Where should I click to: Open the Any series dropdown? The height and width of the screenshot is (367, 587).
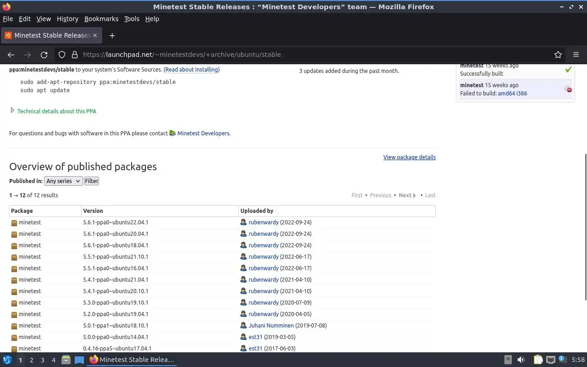pos(63,181)
